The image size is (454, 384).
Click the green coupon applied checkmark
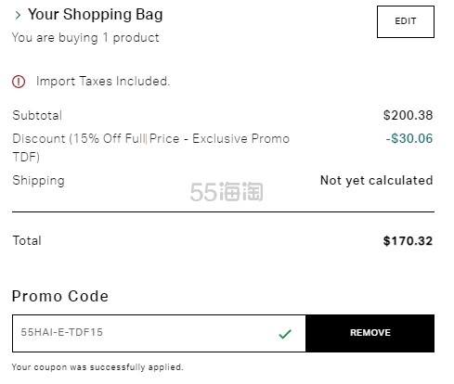[285, 334]
